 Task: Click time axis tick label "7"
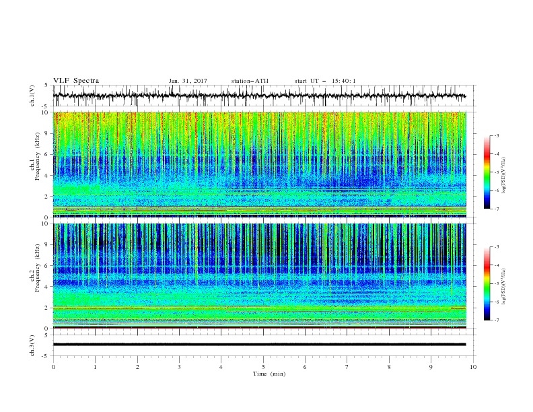click(x=347, y=367)
